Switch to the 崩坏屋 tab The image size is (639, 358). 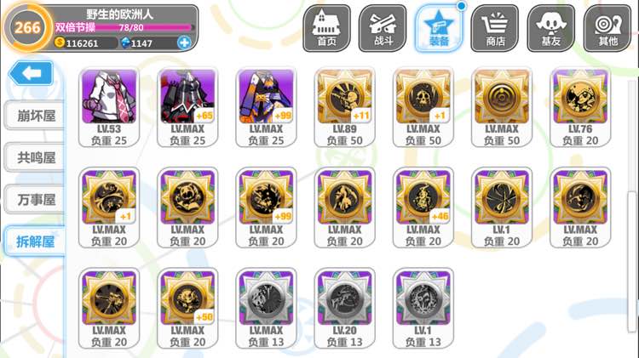click(34, 116)
